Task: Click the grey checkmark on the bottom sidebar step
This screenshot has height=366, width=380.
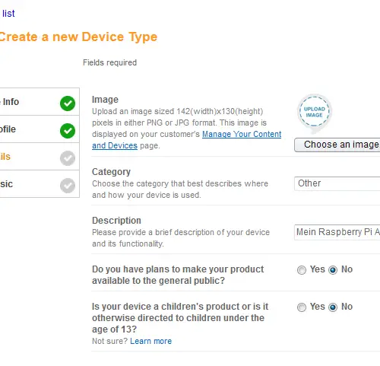Action: point(68,186)
